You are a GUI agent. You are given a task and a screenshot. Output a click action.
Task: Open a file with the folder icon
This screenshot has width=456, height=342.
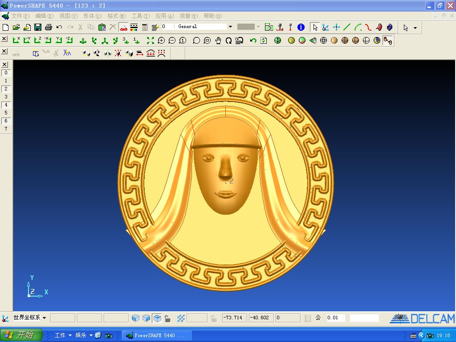click(x=16, y=27)
